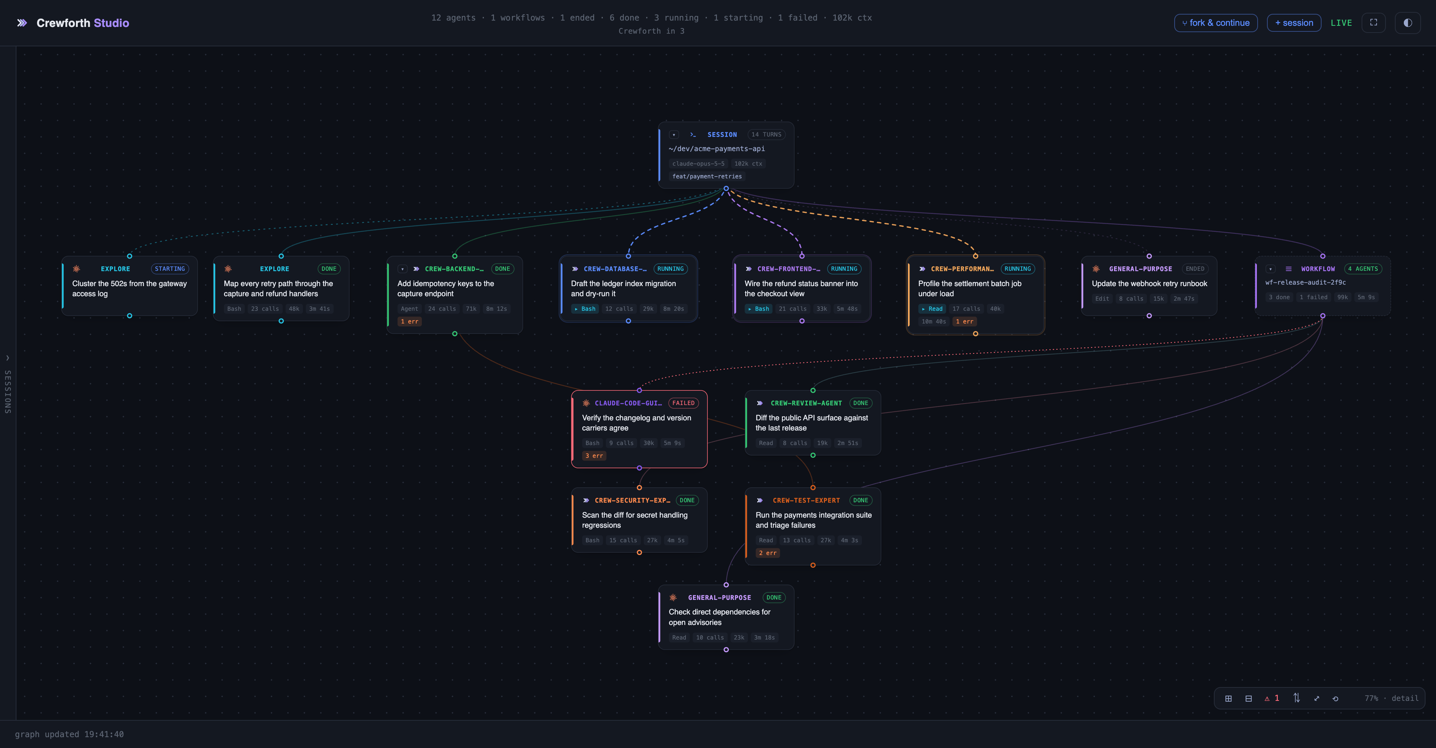Click the 10m 40s duration chip

pyautogui.click(x=933, y=322)
